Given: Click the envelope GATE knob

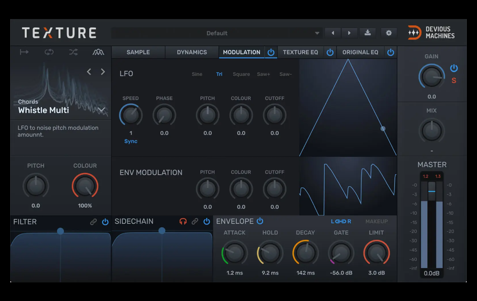Looking at the screenshot, I should coord(341,253).
